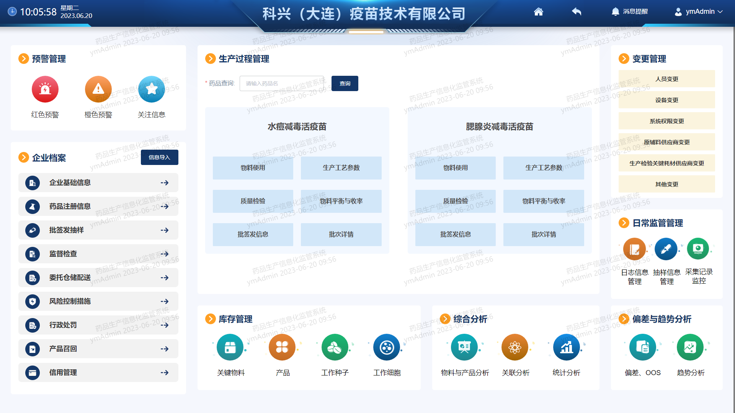The image size is (735, 413).
Task: Expand the 企业基础信息 arrow
Action: coord(165,183)
